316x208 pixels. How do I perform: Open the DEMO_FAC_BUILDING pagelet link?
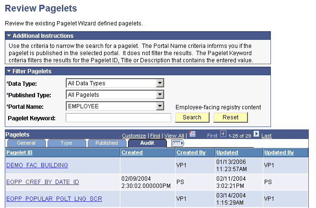(x=37, y=165)
